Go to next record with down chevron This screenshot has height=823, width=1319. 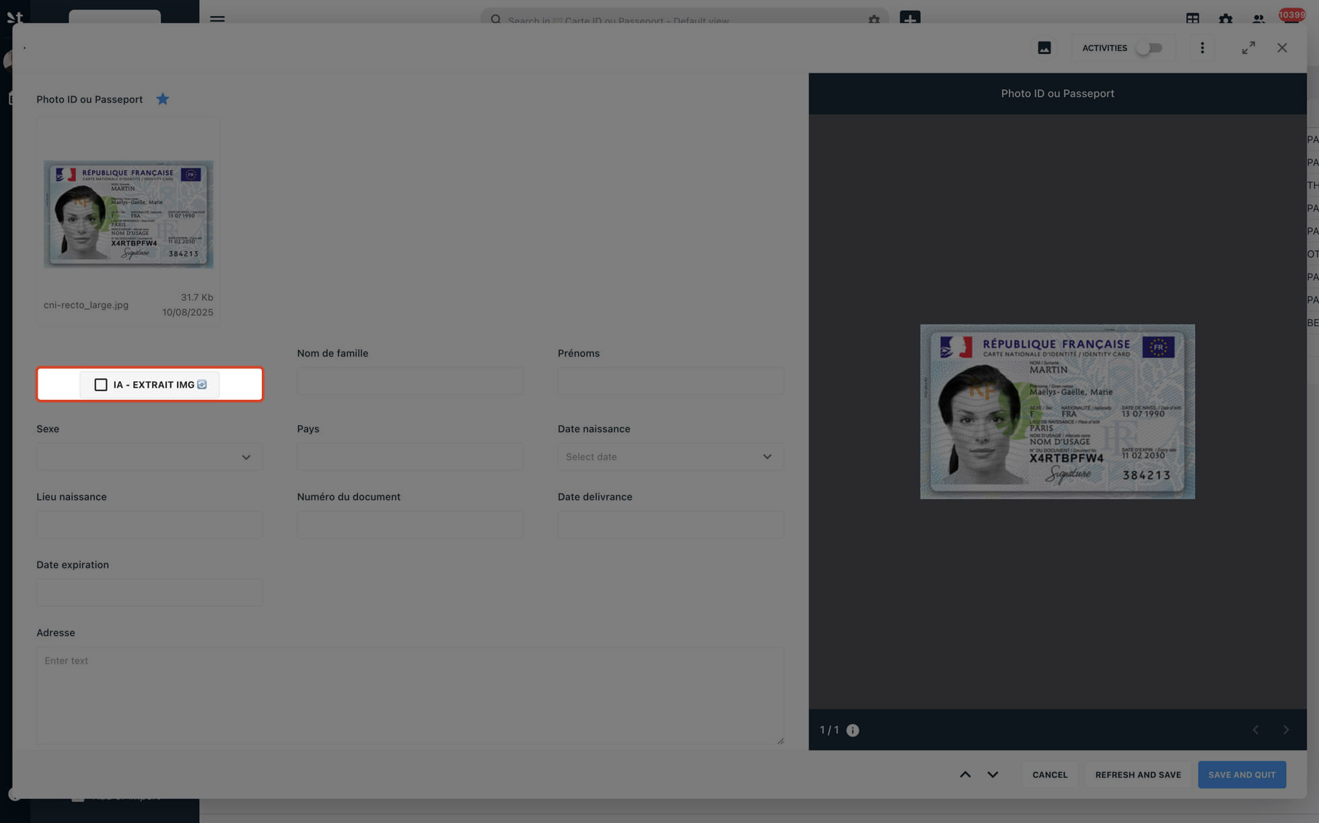click(993, 775)
